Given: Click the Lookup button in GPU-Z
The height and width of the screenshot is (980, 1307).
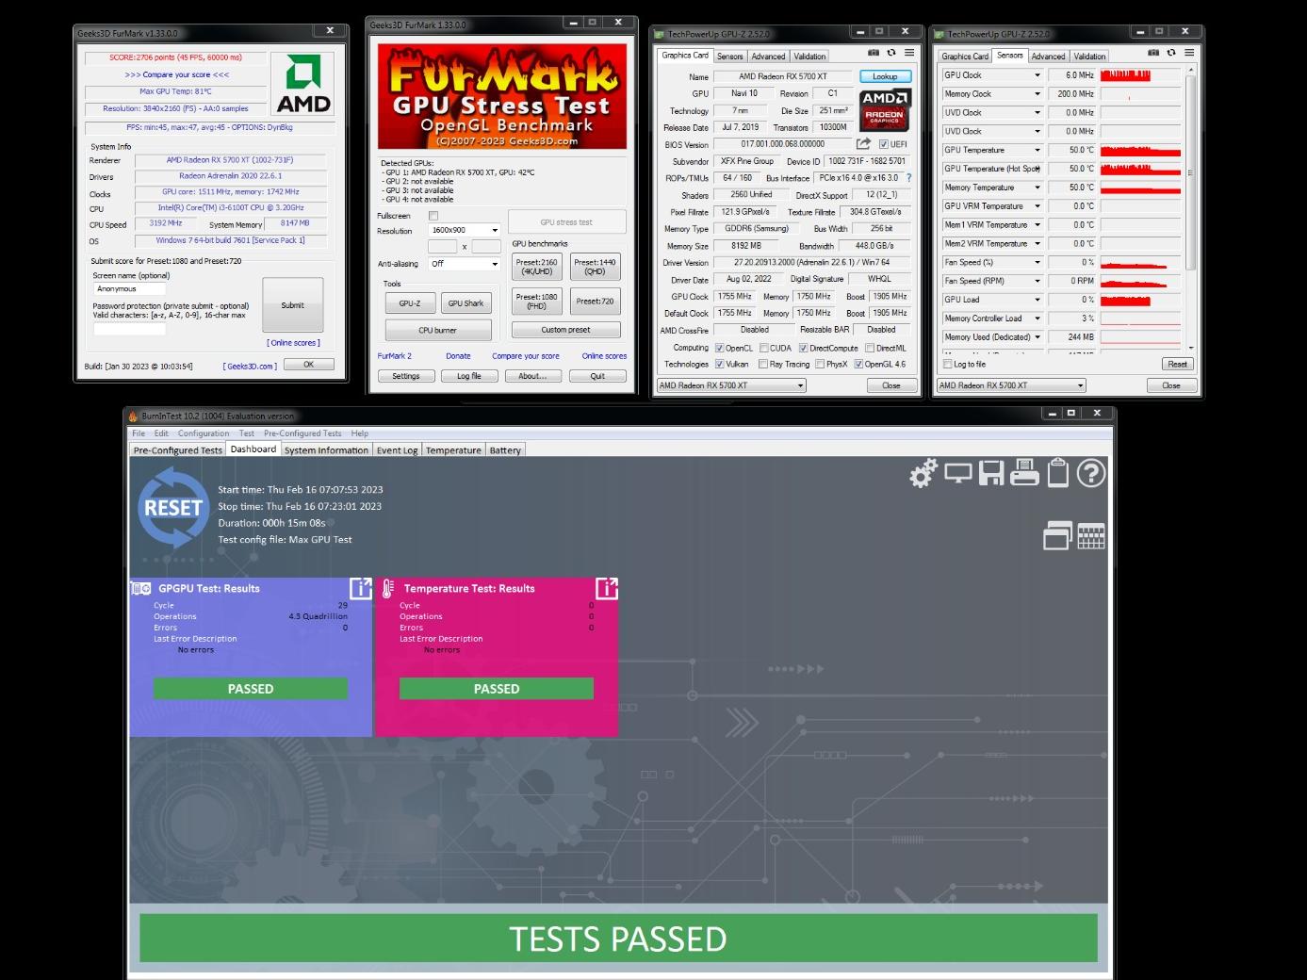Looking at the screenshot, I should pyautogui.click(x=885, y=76).
